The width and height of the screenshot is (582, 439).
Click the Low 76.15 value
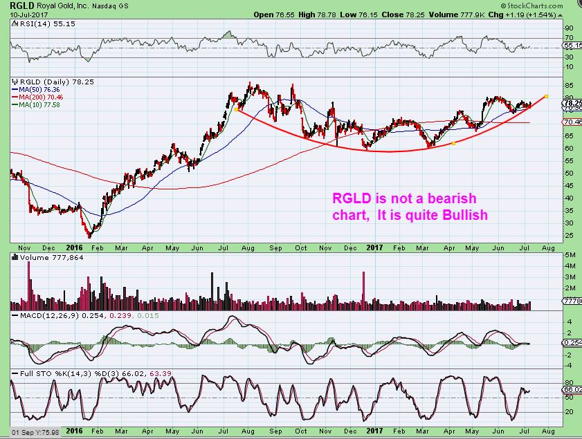[x=359, y=15]
